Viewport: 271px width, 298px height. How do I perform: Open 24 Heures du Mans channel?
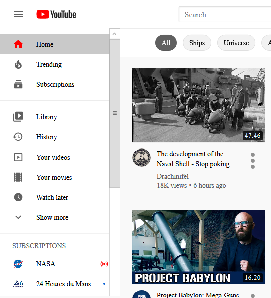point(55,284)
